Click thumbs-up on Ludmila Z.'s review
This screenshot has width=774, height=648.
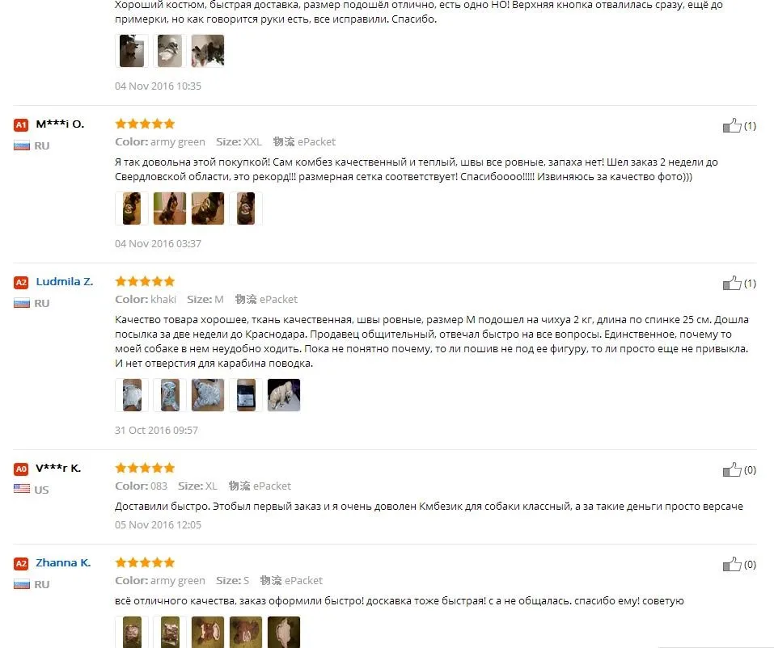click(732, 284)
